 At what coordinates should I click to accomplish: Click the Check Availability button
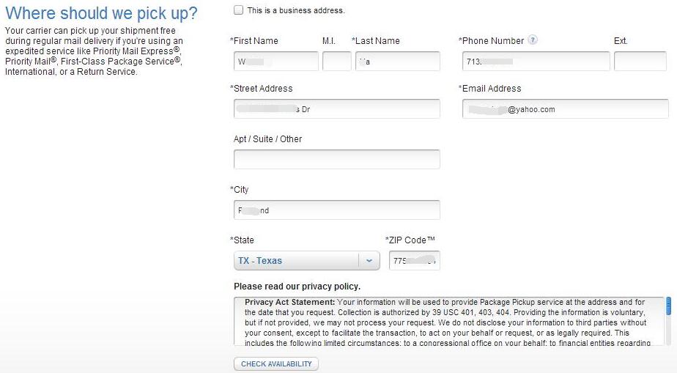(x=276, y=364)
